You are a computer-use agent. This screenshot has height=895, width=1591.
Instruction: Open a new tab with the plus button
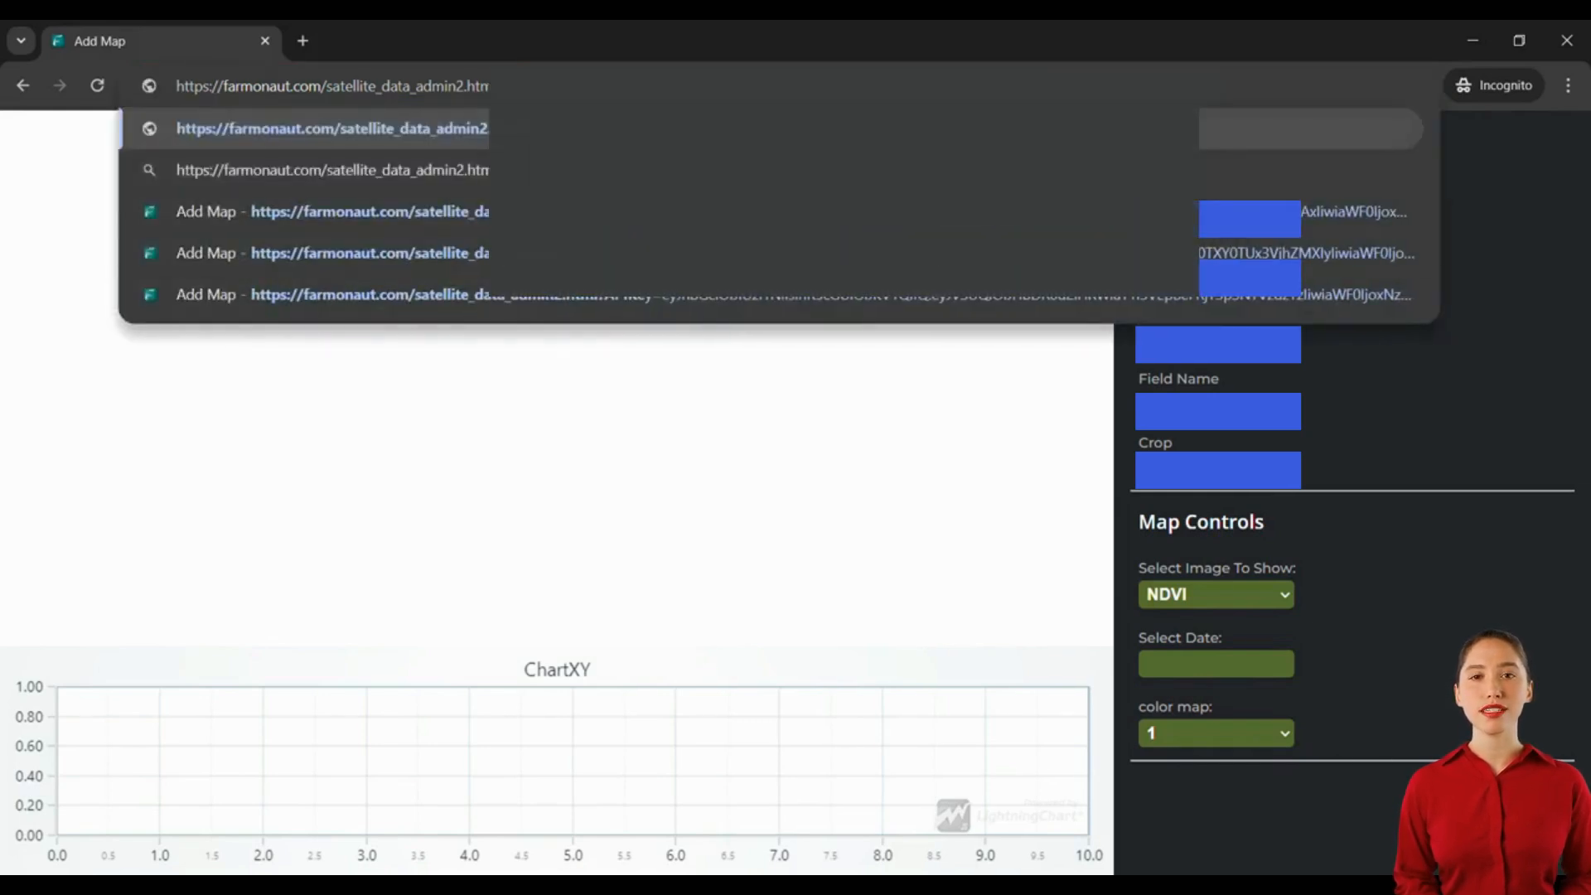pos(302,41)
